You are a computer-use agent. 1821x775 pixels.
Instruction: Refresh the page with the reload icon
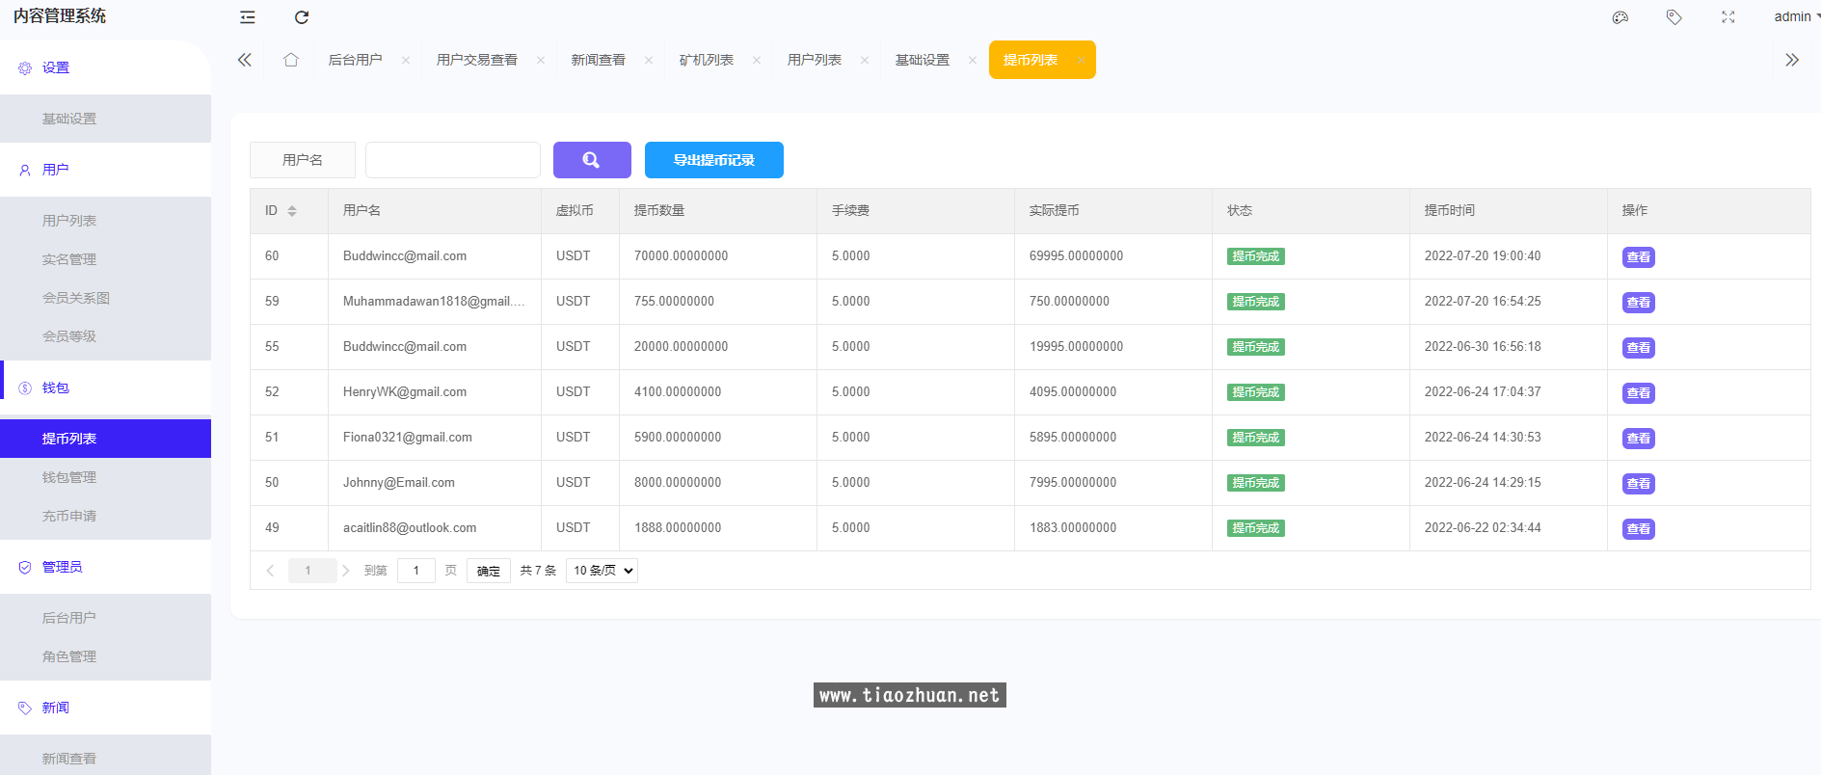[x=302, y=17]
